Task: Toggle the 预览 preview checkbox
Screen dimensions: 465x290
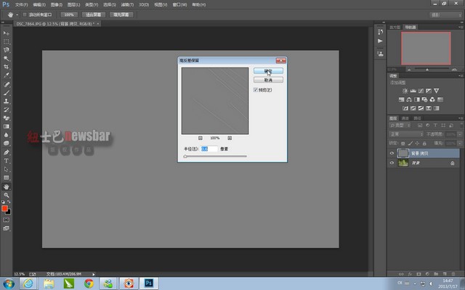Action: click(256, 90)
